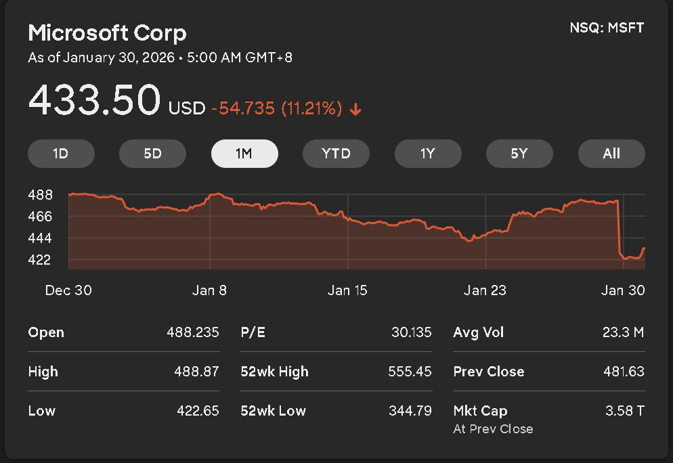The width and height of the screenshot is (673, 463).
Task: Click the Avg Vol value 23.3 M
Action: pyautogui.click(x=625, y=332)
